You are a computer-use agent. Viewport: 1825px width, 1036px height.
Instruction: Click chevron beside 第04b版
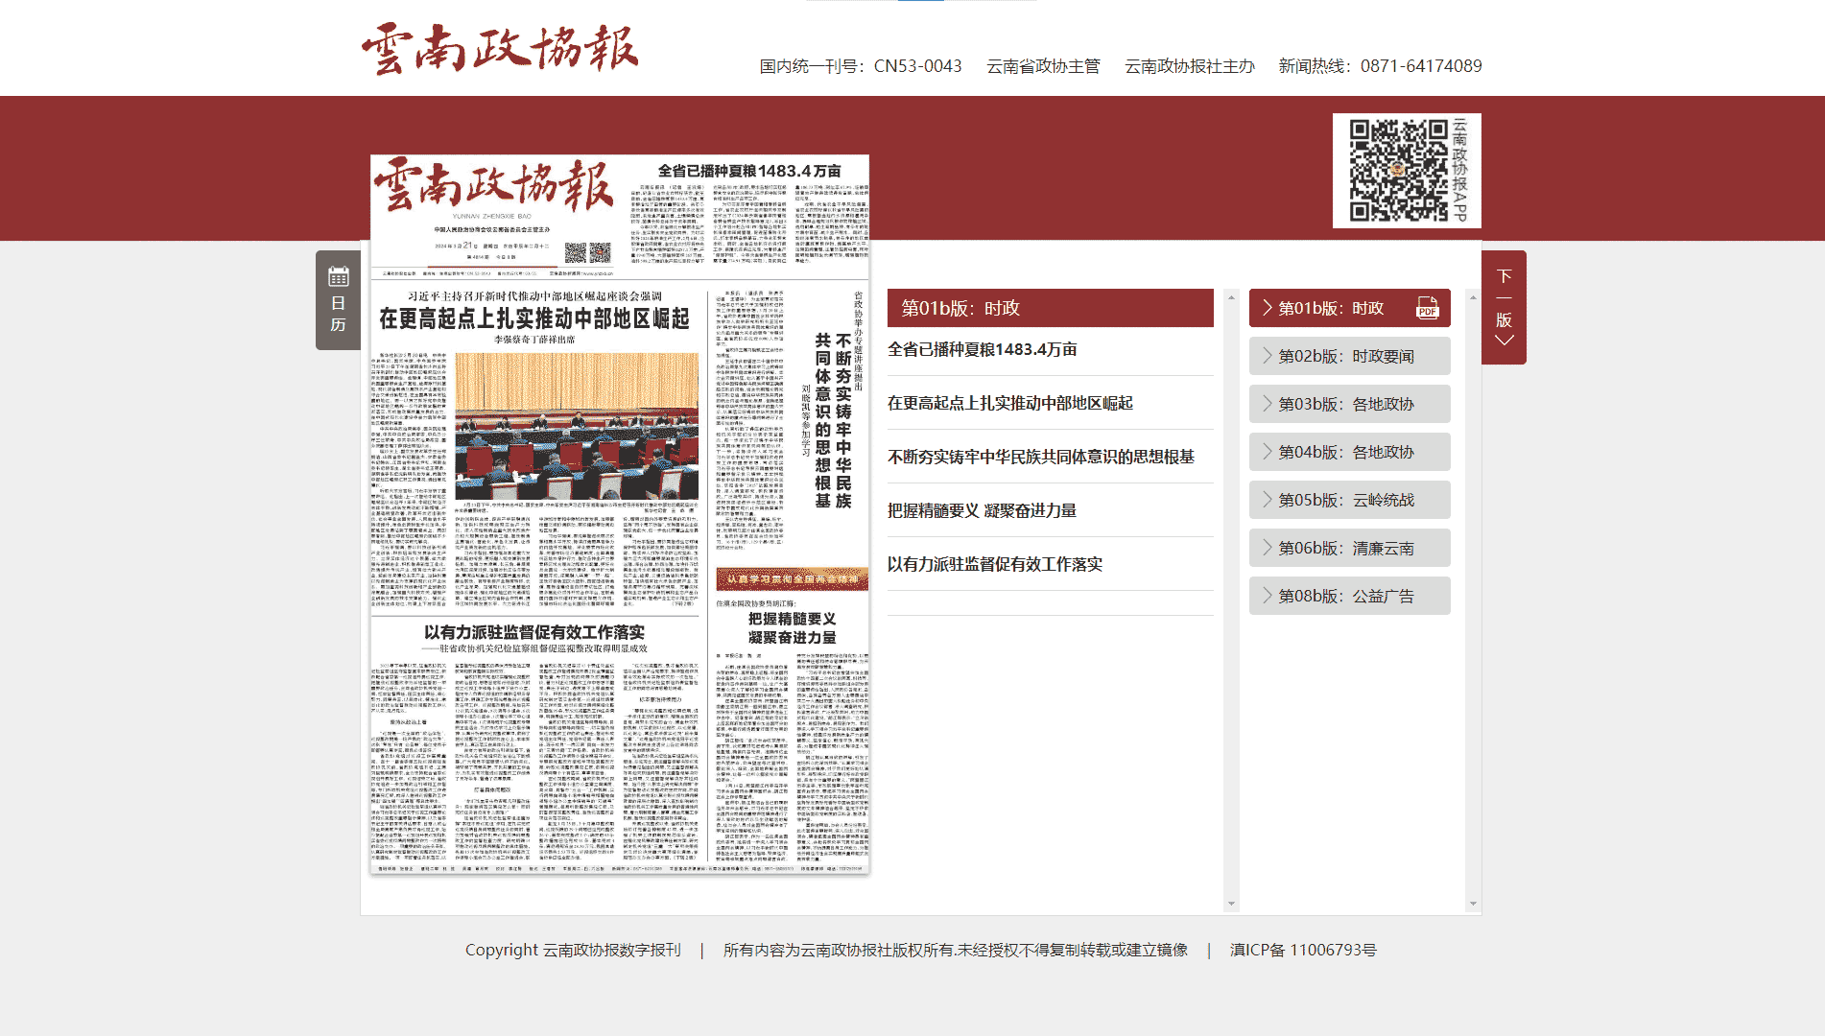pos(1268,452)
